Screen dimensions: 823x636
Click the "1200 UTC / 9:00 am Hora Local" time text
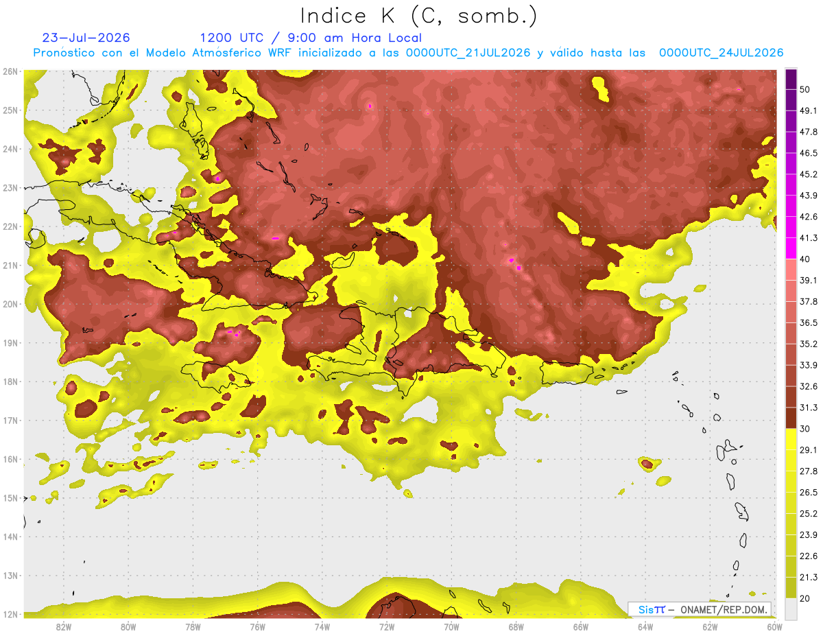311,38
